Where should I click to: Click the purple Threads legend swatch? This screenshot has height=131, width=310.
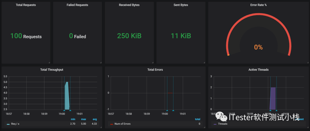tap(215, 124)
